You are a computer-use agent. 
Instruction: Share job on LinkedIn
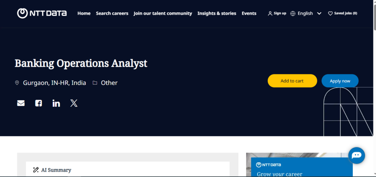[56, 103]
